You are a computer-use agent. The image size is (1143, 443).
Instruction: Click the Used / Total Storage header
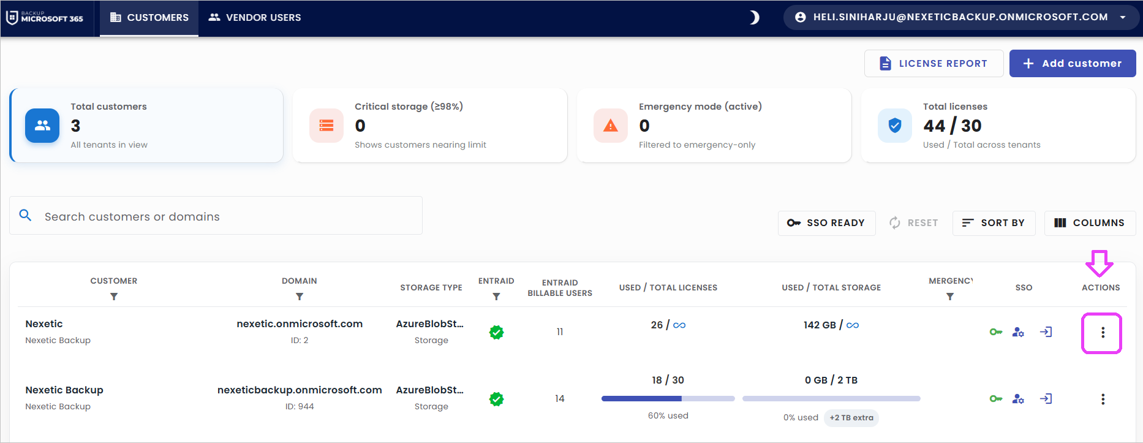[x=831, y=287]
